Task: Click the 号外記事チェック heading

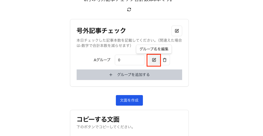Action: pyautogui.click(x=101, y=31)
